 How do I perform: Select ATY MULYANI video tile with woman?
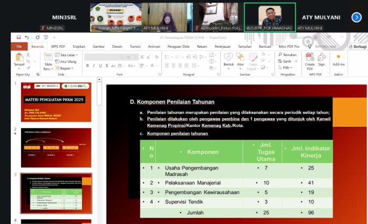(167, 17)
